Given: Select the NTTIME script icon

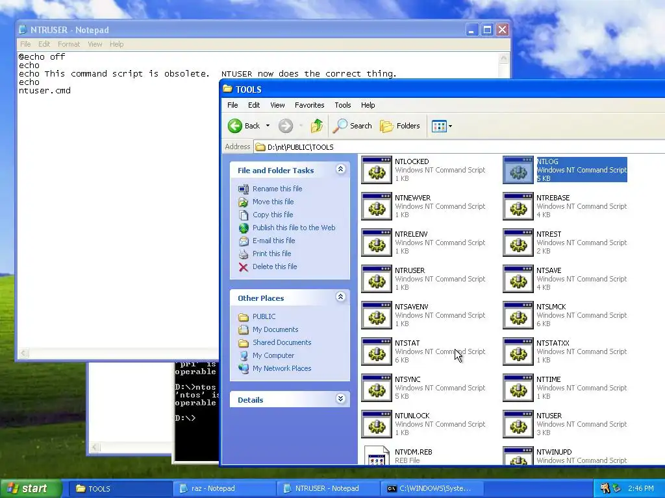Looking at the screenshot, I should tap(518, 388).
